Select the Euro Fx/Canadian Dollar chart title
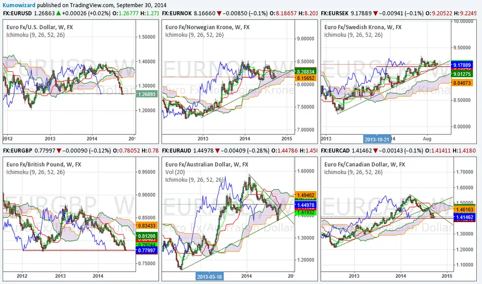The height and width of the screenshot is (284, 482). [365, 164]
